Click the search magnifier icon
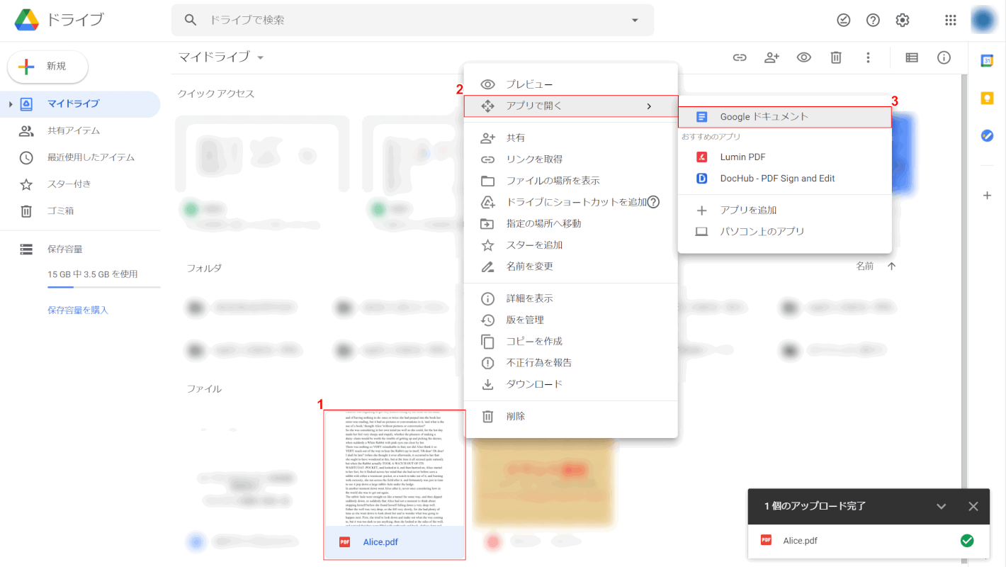Image resolution: width=1006 pixels, height=567 pixels. click(191, 20)
